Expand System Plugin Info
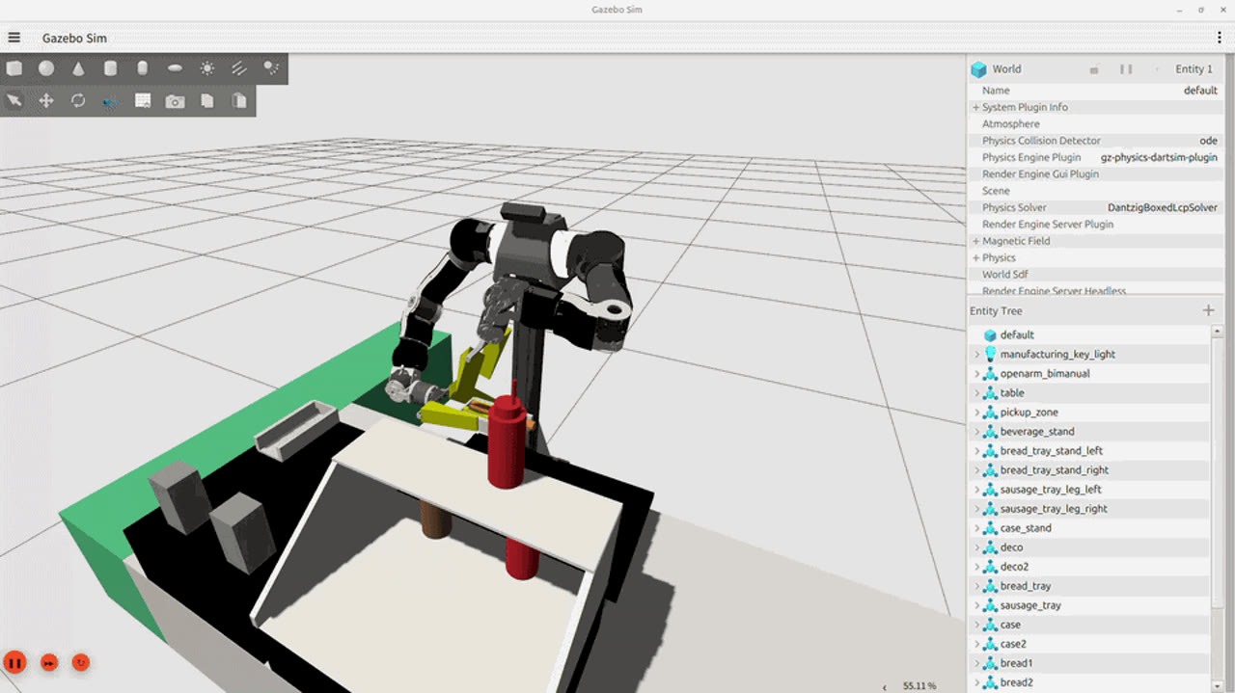This screenshot has width=1235, height=693. point(975,107)
